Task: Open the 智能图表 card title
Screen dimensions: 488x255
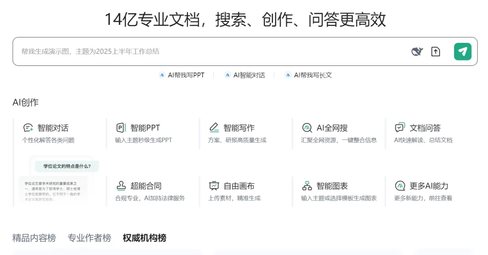Action: [x=332, y=186]
